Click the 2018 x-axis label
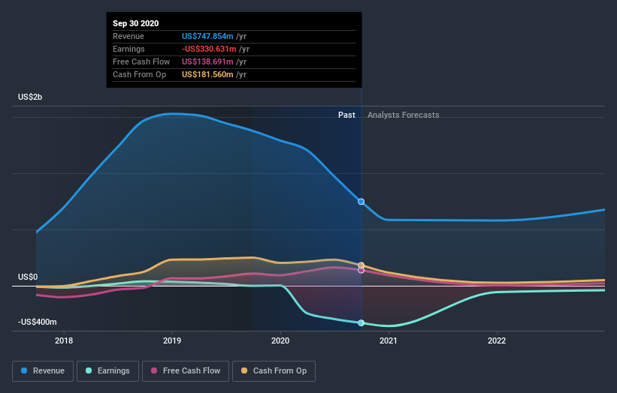The image size is (617, 393). coord(64,340)
